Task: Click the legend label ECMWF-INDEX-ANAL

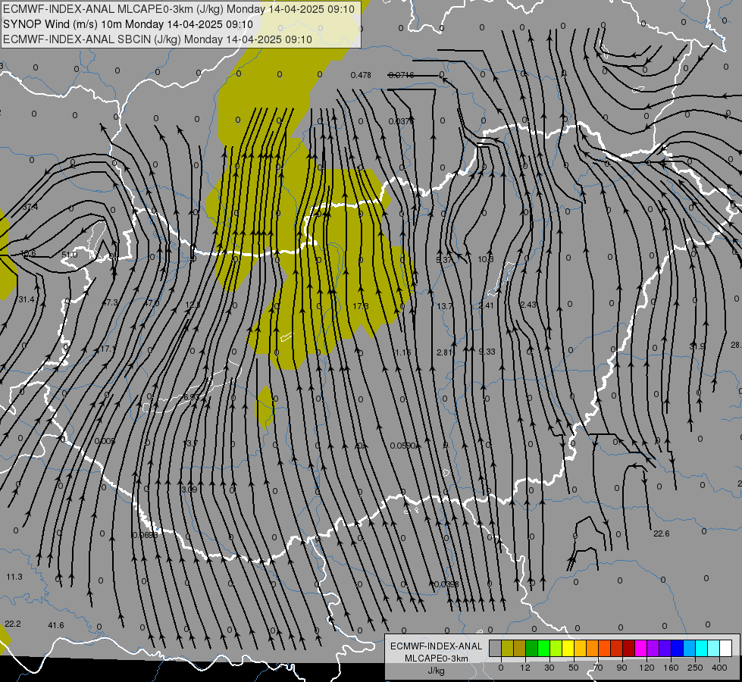Action: coord(437,646)
